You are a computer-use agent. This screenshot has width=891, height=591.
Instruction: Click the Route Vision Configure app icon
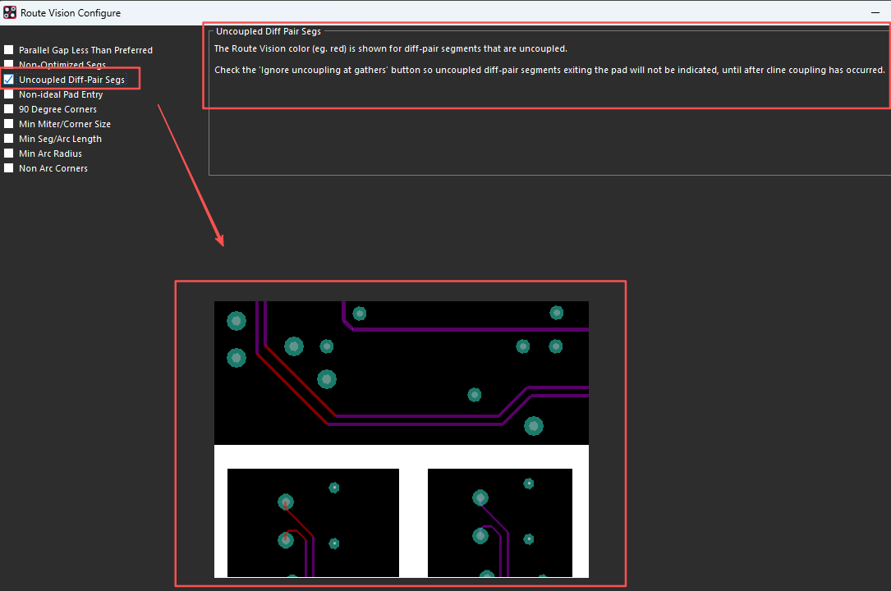click(x=10, y=12)
